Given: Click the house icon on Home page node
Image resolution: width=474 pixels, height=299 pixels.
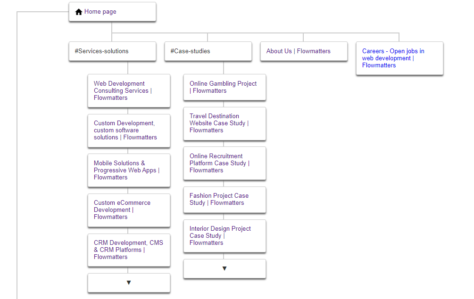Looking at the screenshot, I should coord(79,12).
